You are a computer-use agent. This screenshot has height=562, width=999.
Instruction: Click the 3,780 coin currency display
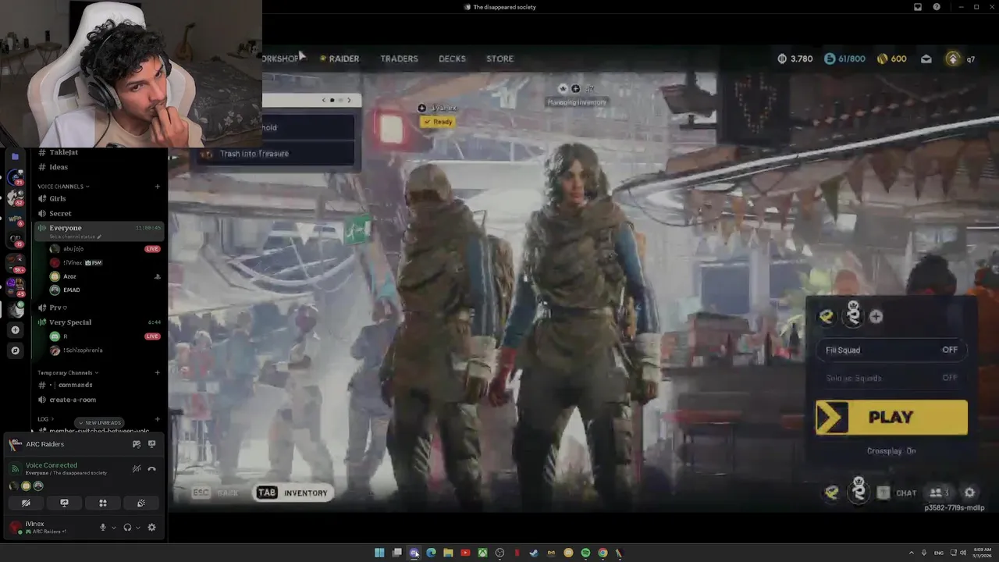point(795,59)
